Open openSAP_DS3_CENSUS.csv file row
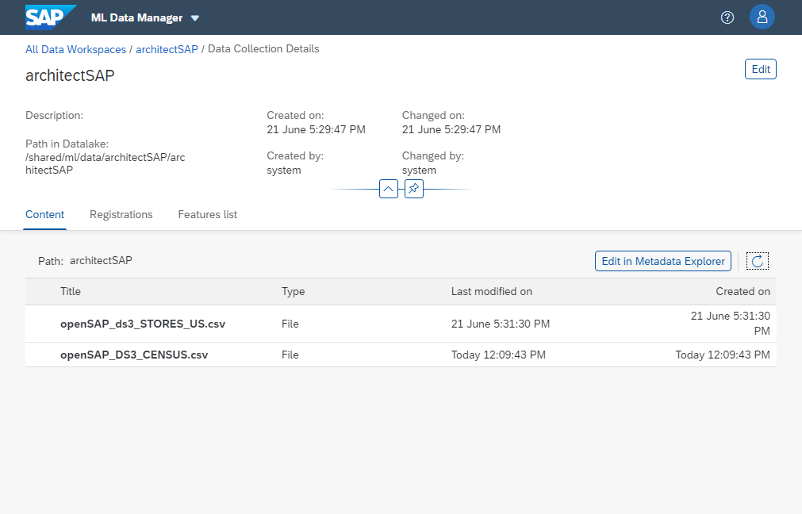This screenshot has height=514, width=802. coord(134,355)
